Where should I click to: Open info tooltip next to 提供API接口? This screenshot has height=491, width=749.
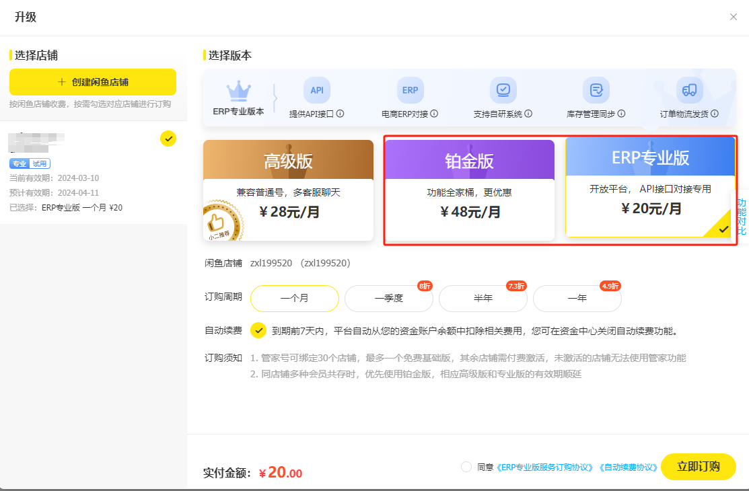click(340, 114)
